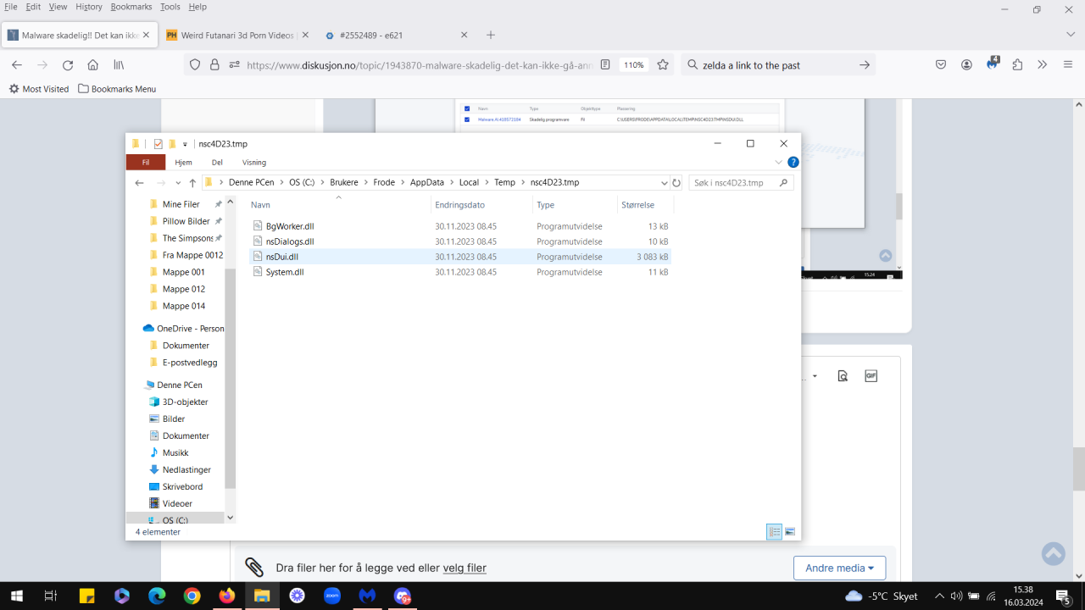Viewport: 1085px width, 610px height.
Task: Toggle Firefox reader view icon
Action: (x=604, y=65)
